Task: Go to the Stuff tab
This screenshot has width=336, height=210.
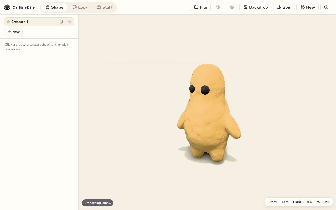Action: 104,7
